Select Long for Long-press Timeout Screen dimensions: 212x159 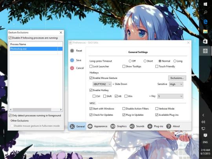(175, 61)
